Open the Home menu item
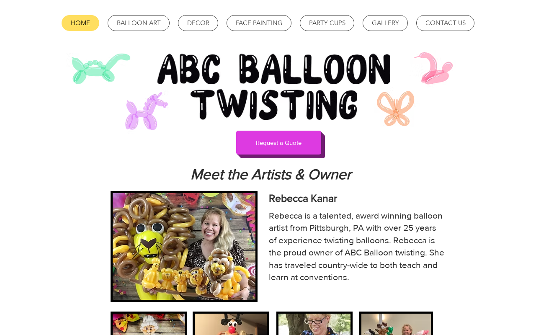This screenshot has height=335, width=536. 80,23
